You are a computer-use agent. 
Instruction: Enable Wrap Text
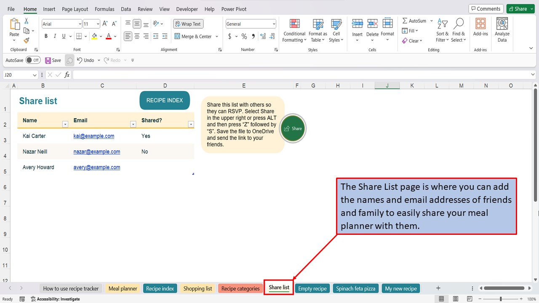pyautogui.click(x=188, y=24)
